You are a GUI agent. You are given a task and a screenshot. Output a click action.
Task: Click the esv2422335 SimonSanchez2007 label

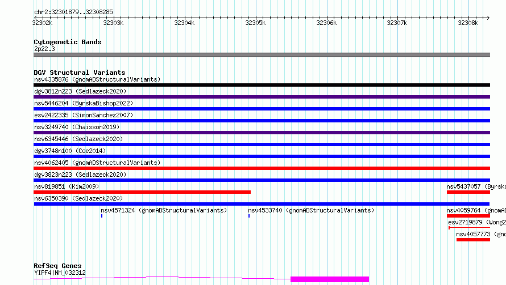tap(84, 115)
